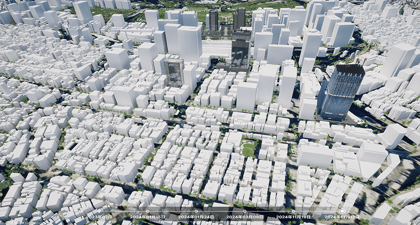420x225 pixels.
Task: Select the right twin dark tower at top
Action: click(239, 18)
